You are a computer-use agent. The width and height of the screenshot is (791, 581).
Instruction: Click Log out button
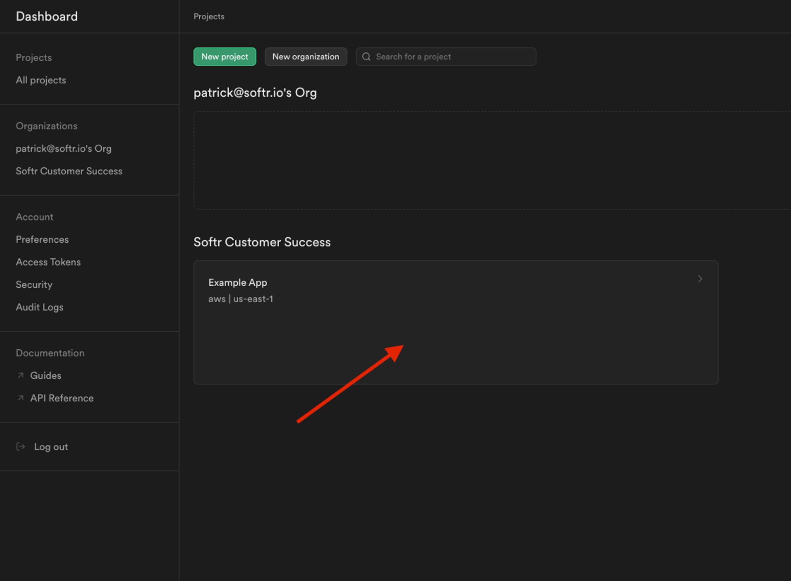coord(51,447)
